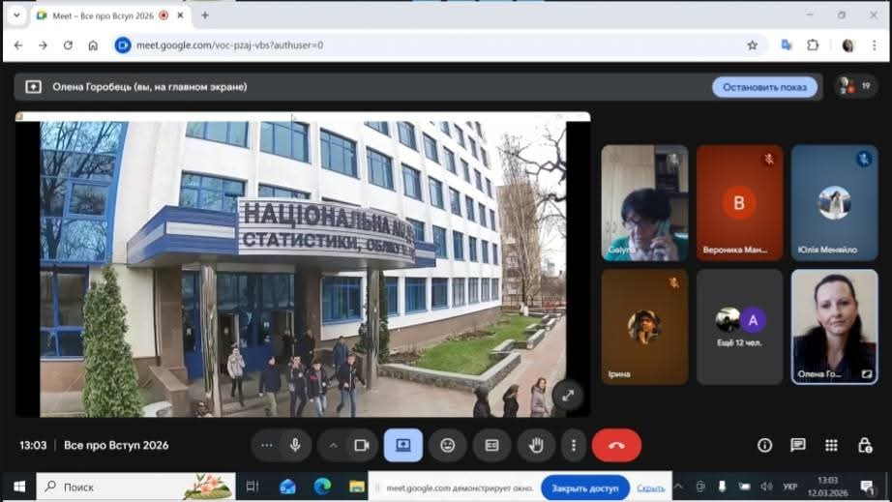Screen dimensions: 892x502
Task: Expand the presentation to full screen
Action: coord(568,394)
